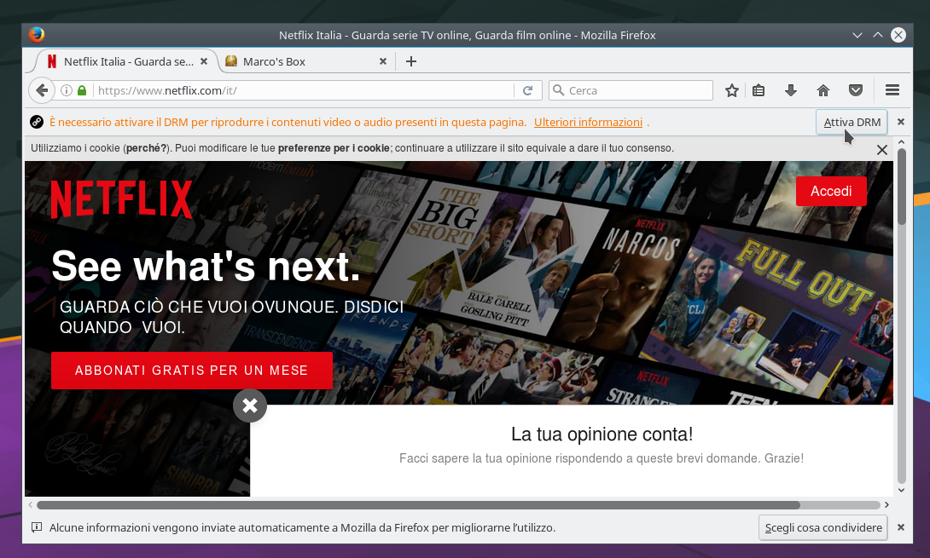This screenshot has width=930, height=558.
Task: Close the Netflix Italia tab
Action: (x=204, y=61)
